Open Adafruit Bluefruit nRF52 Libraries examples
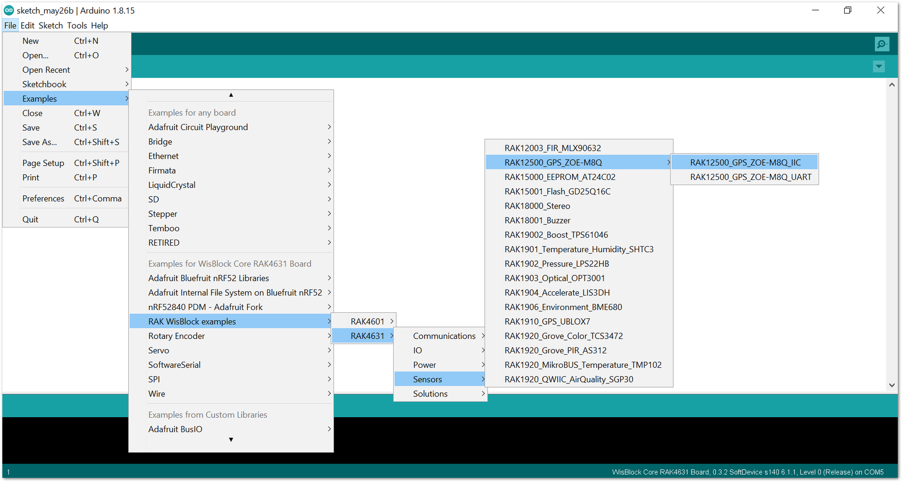The image size is (902, 482). click(x=231, y=278)
